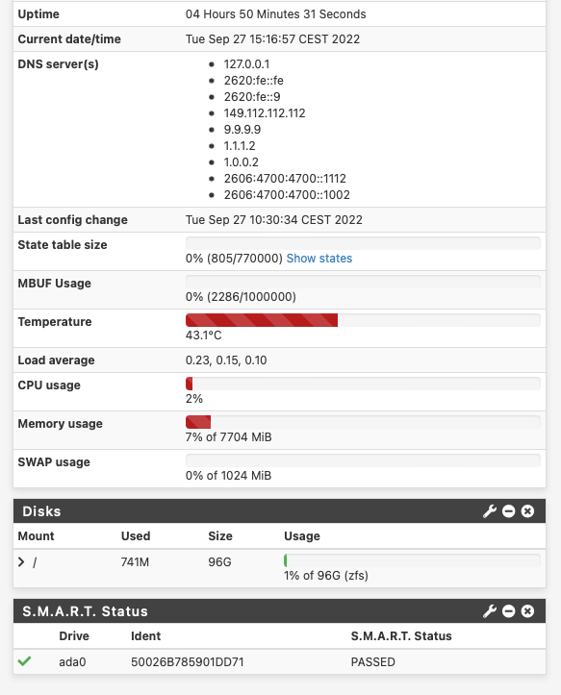
Task: Click the Ident column header
Action: pos(145,636)
